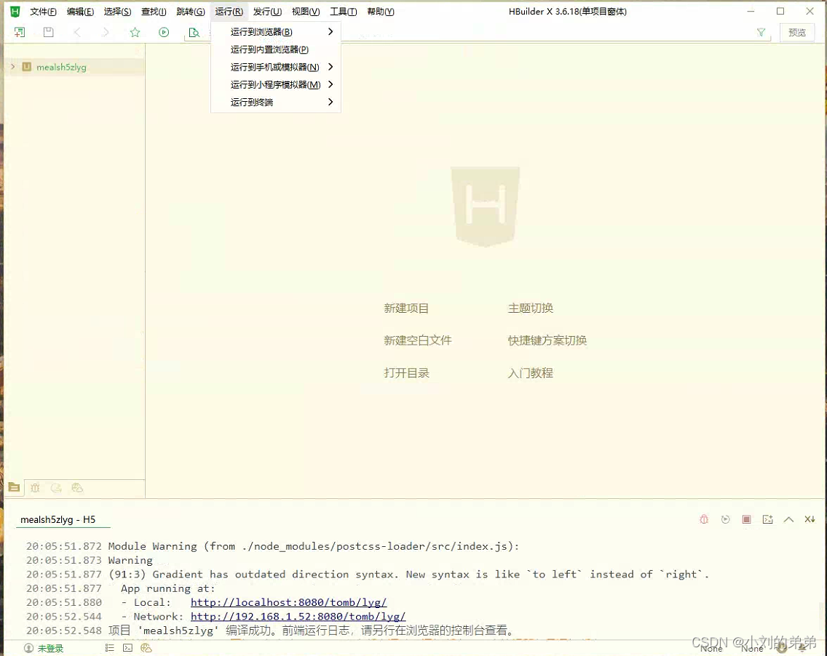Click the 入门教程 link
Screen dimensions: 827x656
tap(531, 373)
